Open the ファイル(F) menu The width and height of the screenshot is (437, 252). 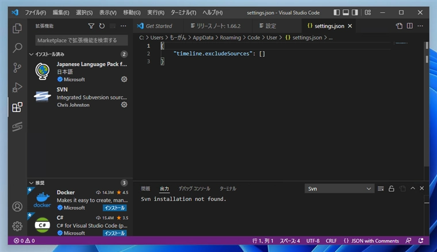(36, 13)
